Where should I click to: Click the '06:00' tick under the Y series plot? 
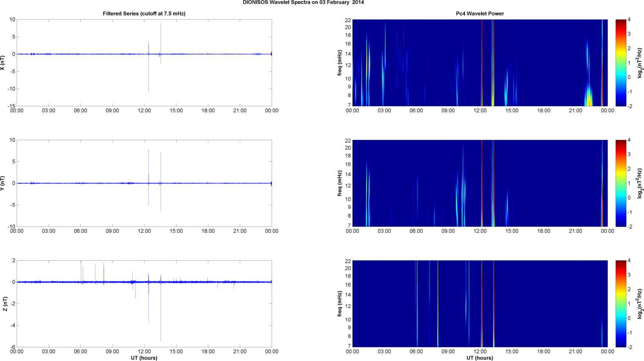coord(80,231)
